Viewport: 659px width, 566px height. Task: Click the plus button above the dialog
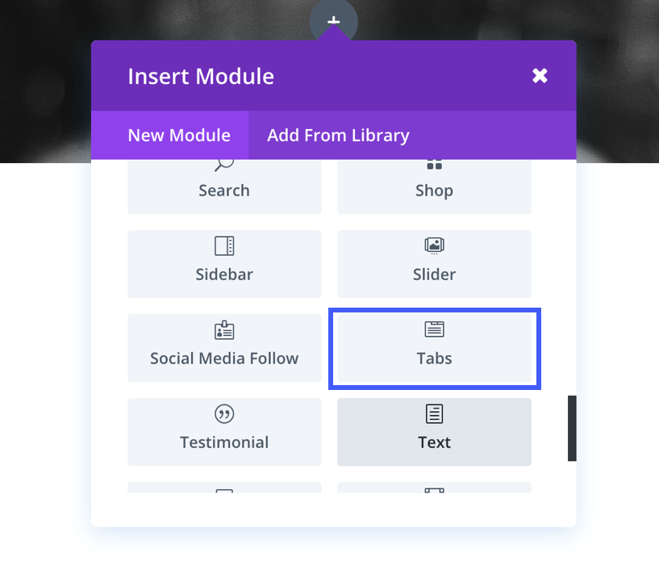click(x=333, y=22)
